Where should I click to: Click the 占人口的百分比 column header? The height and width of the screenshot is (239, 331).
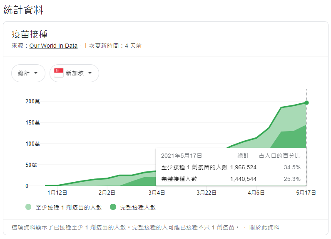pos(280,156)
